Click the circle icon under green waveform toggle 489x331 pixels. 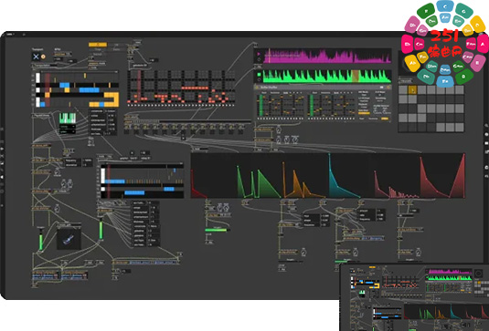tap(259, 80)
